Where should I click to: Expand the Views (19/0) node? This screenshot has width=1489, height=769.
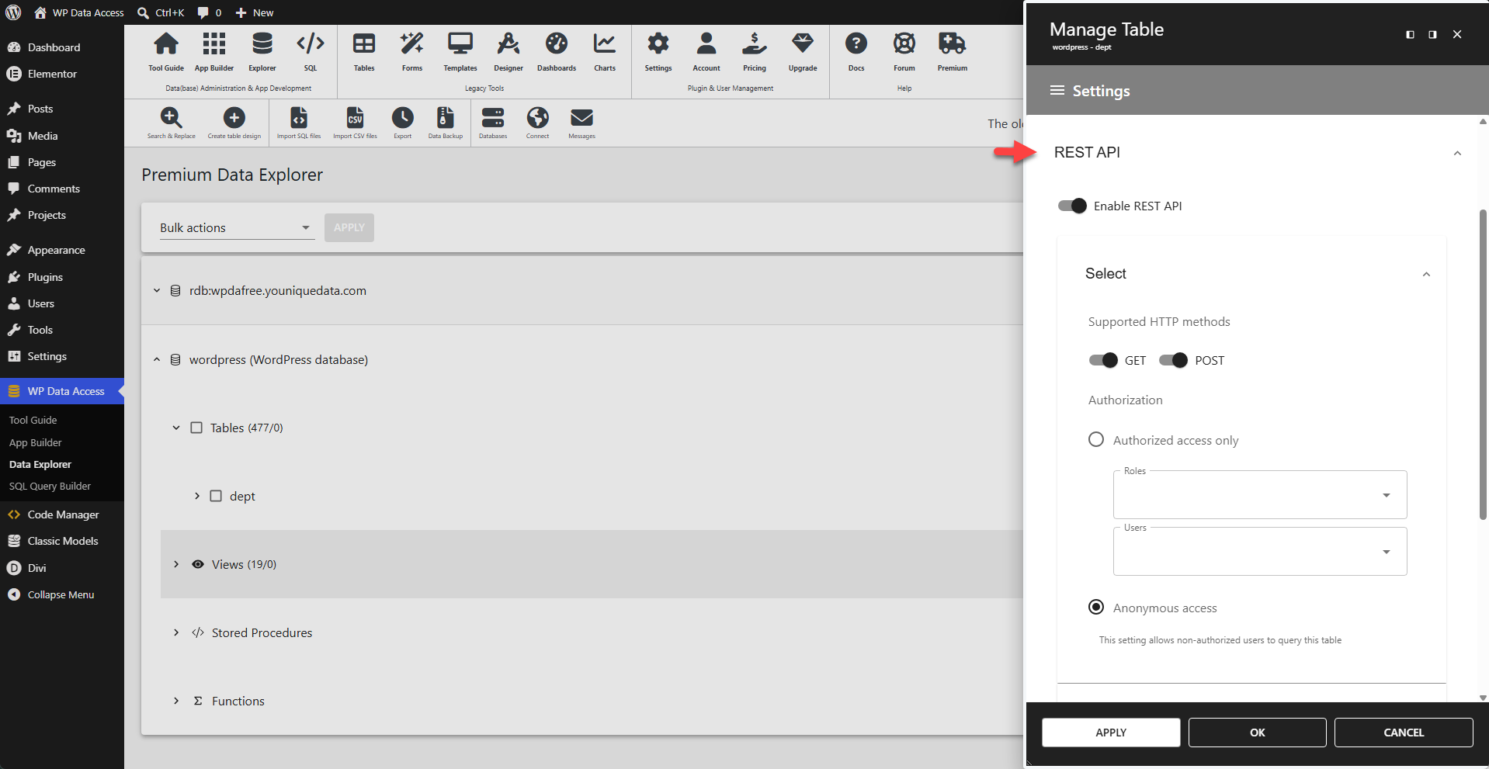click(x=176, y=564)
